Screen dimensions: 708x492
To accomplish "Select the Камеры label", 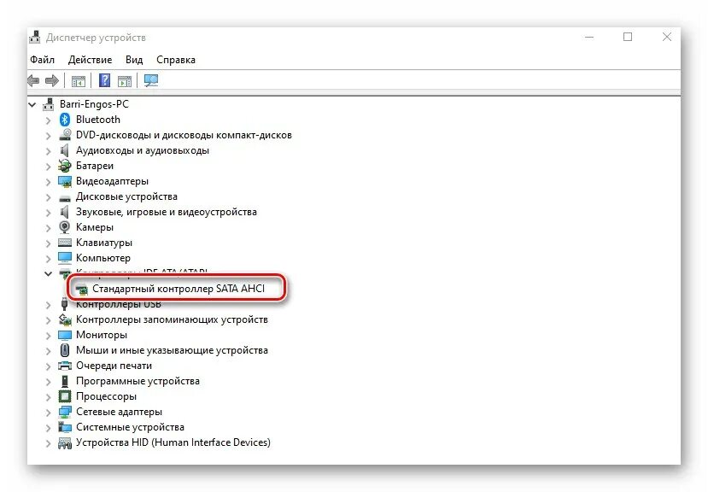I will pos(94,227).
